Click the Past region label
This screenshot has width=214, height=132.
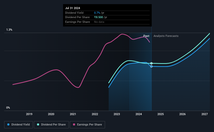[146, 36]
